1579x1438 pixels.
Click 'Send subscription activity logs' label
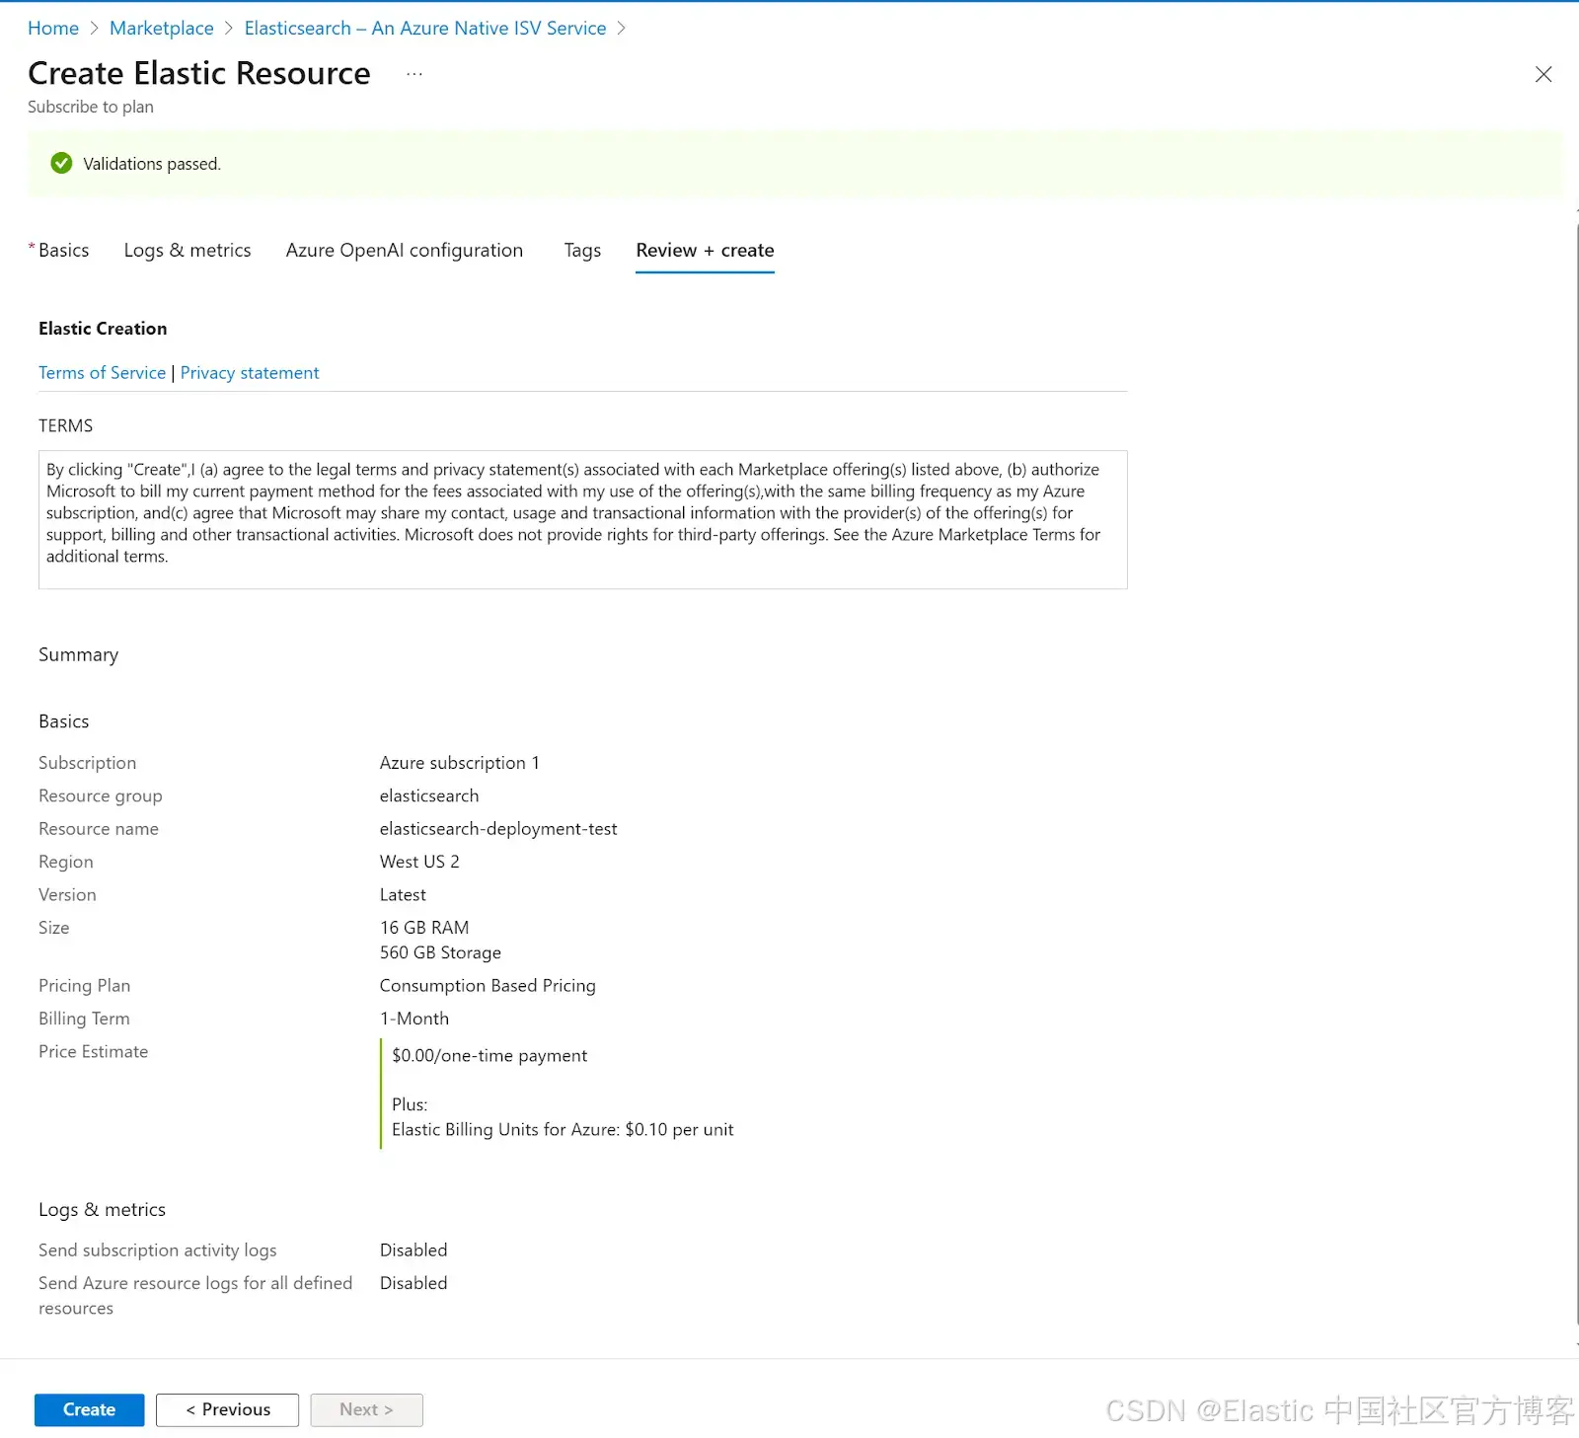[158, 1249]
